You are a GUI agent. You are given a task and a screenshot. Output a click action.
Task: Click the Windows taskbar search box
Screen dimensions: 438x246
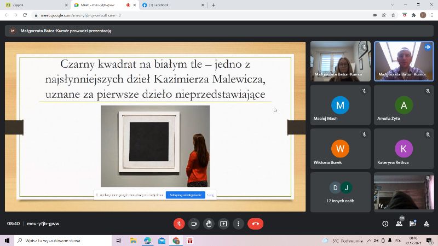tap(63, 241)
